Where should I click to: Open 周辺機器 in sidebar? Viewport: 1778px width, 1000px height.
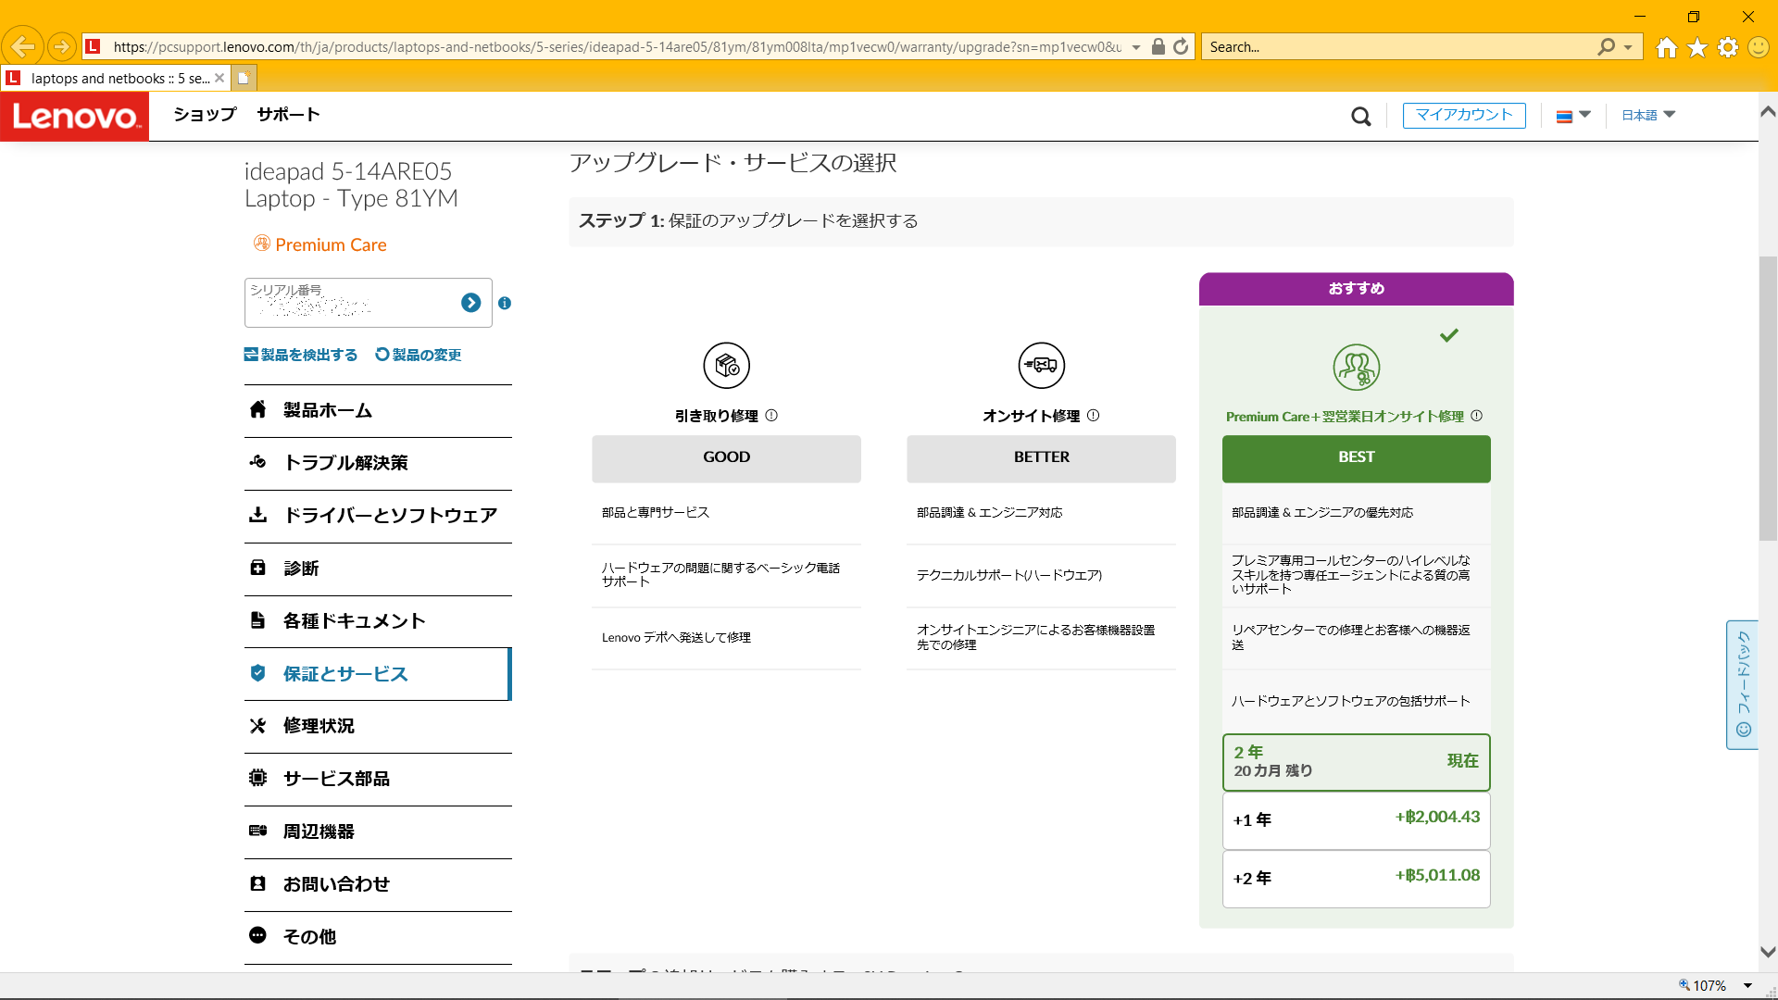pyautogui.click(x=378, y=831)
